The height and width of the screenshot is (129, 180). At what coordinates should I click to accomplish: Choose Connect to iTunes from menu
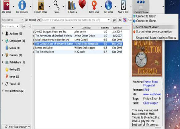(146, 21)
